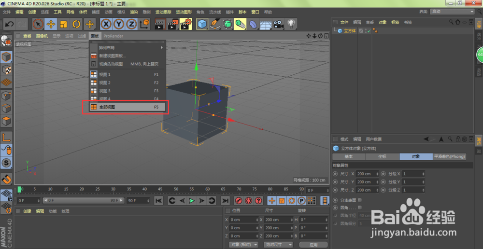Toggle the X axis lock
This screenshot has height=249, width=483.
(x=106, y=24)
